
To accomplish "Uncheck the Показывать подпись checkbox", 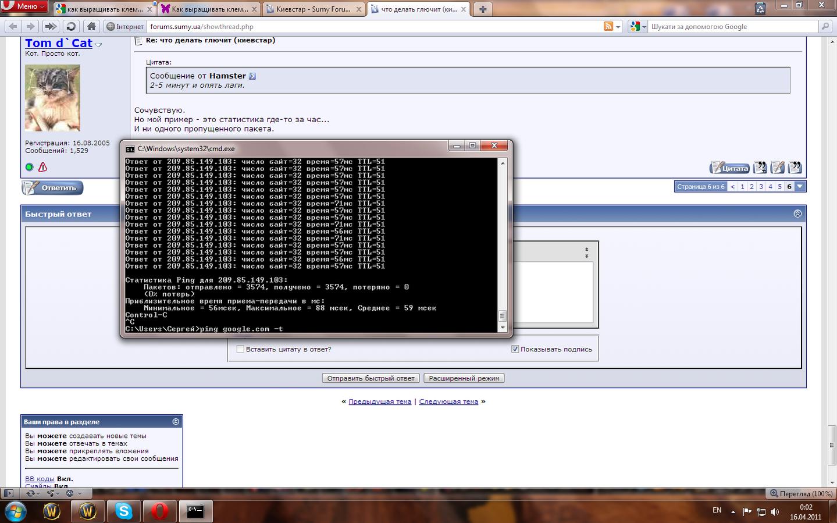I will click(x=515, y=349).
